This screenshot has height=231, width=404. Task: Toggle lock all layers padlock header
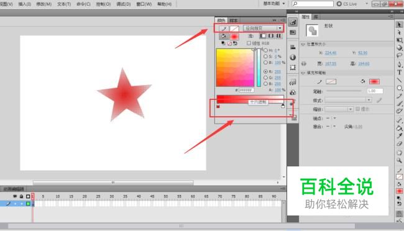21,196
